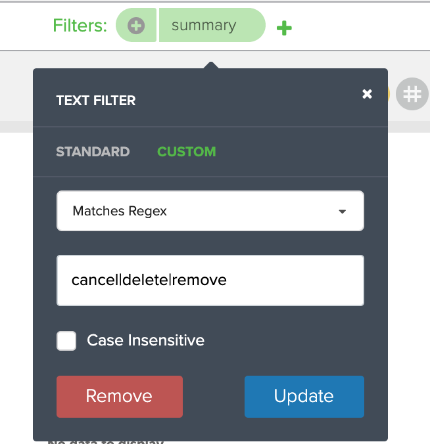Viewport: 430px width, 444px height.
Task: Switch to the STANDARD tab
Action: (x=93, y=152)
